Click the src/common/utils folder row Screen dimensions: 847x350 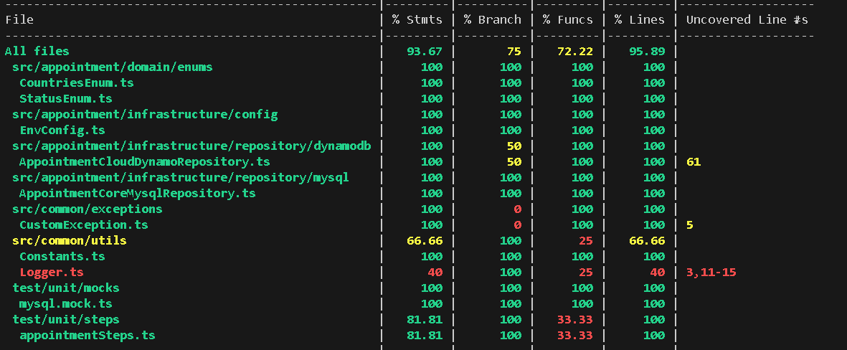[x=70, y=240]
